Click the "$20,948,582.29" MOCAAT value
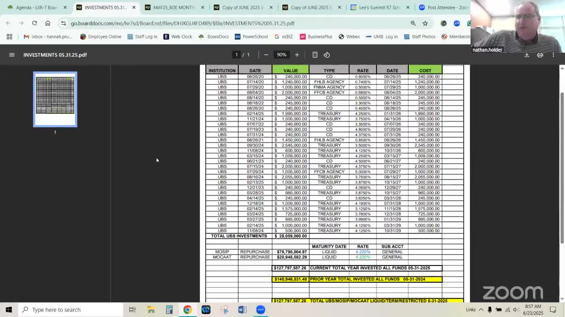Viewport: 565px width, 317px height. pos(292,257)
